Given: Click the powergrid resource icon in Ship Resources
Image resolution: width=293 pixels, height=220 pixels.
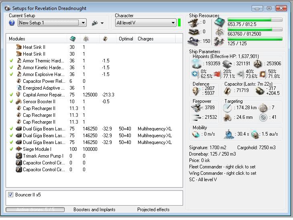Looking at the screenshot, I should 220,32.
